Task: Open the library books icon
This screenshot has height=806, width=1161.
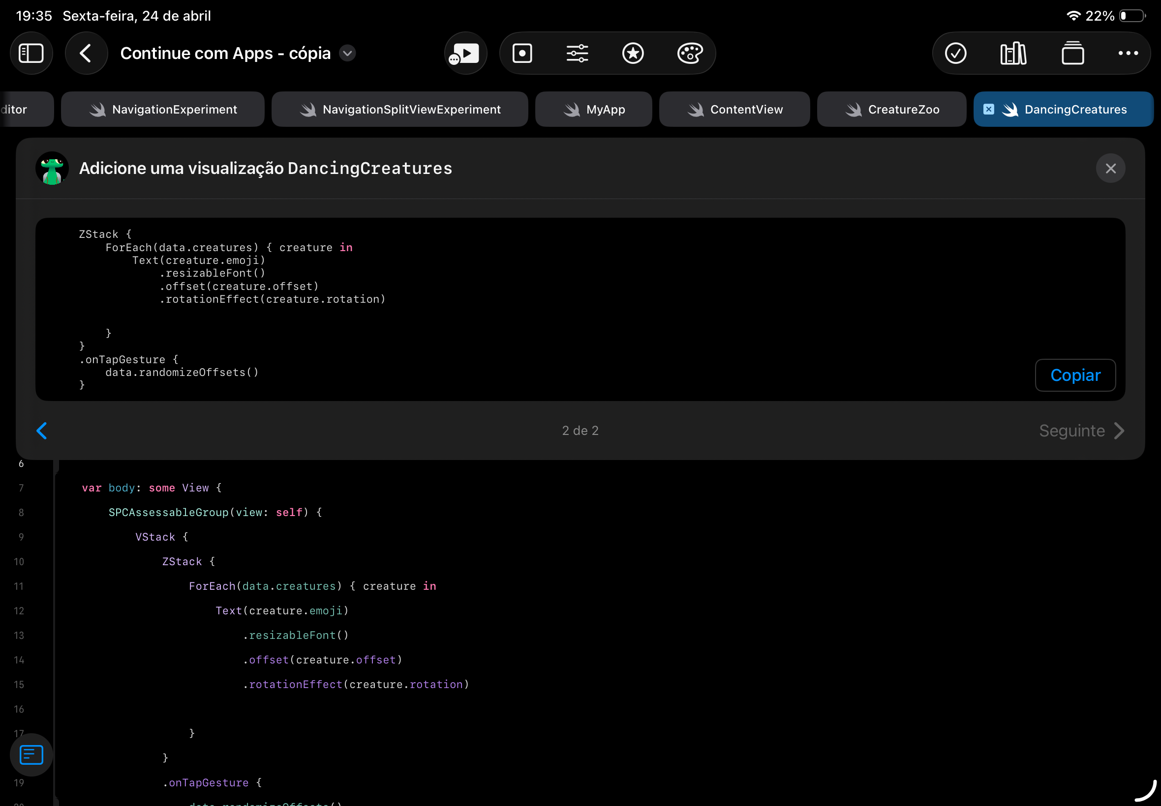Action: tap(1013, 53)
